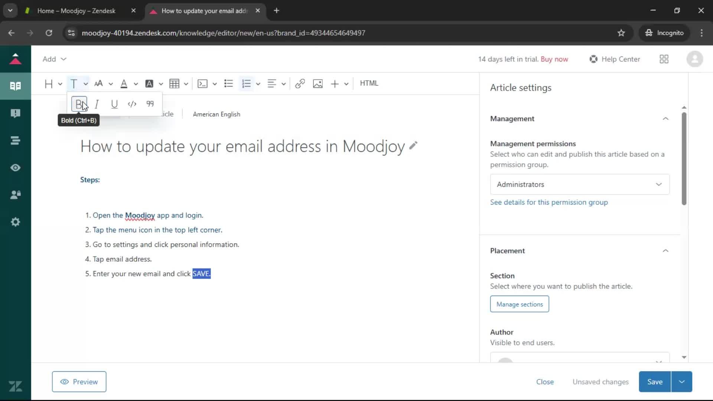
Task: Insert a table using table icon
Action: click(x=174, y=84)
